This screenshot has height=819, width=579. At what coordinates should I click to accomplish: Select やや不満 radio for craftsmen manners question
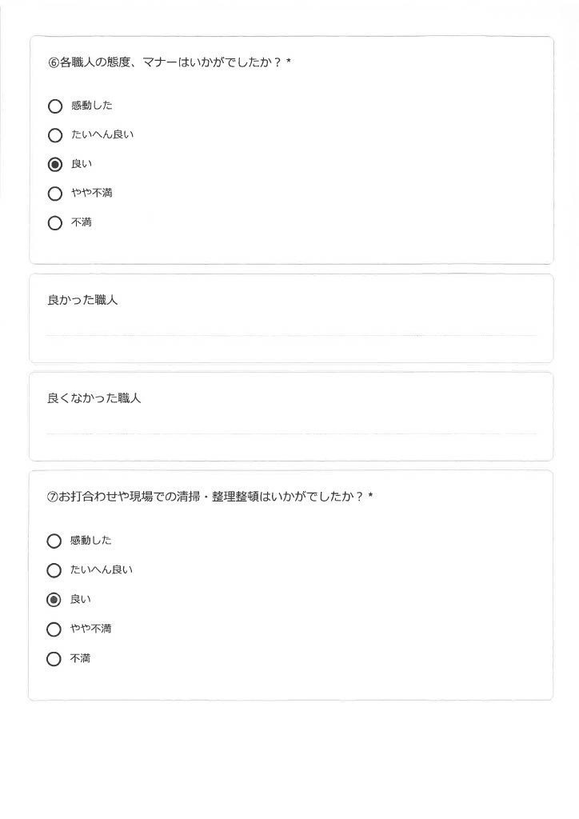coord(55,194)
